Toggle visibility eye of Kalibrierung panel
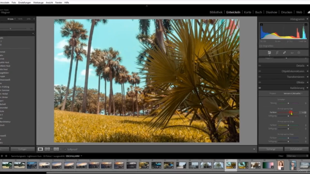The width and height of the screenshot is (310, 174). pos(260,88)
